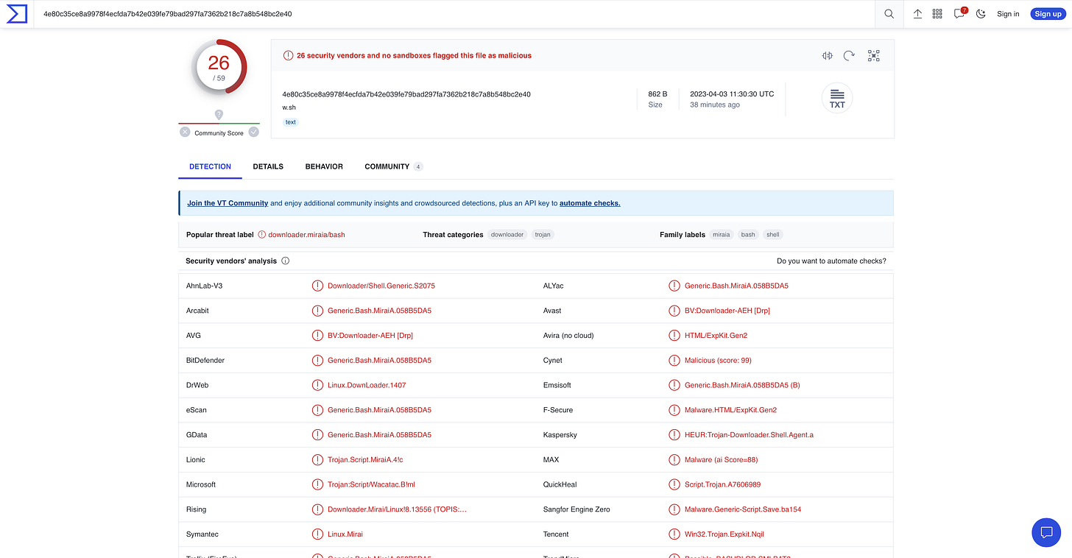Click HEUR:Trojan-Downloader.Shell.Agent.a result
The height and width of the screenshot is (558, 1072).
(x=749, y=435)
